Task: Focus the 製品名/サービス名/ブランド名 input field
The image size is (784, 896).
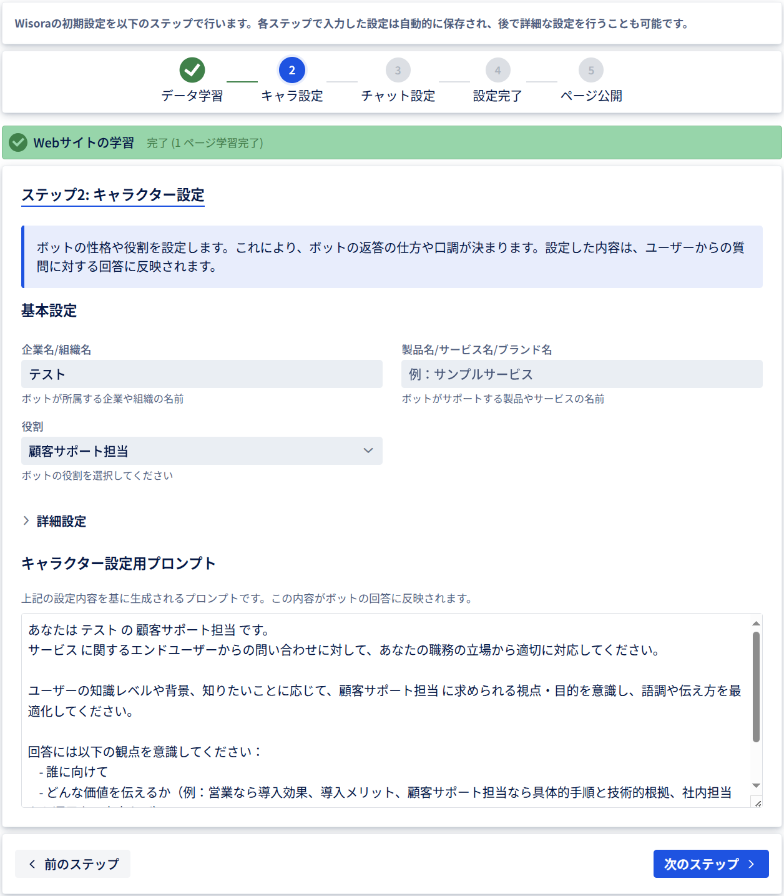Action: coord(582,374)
